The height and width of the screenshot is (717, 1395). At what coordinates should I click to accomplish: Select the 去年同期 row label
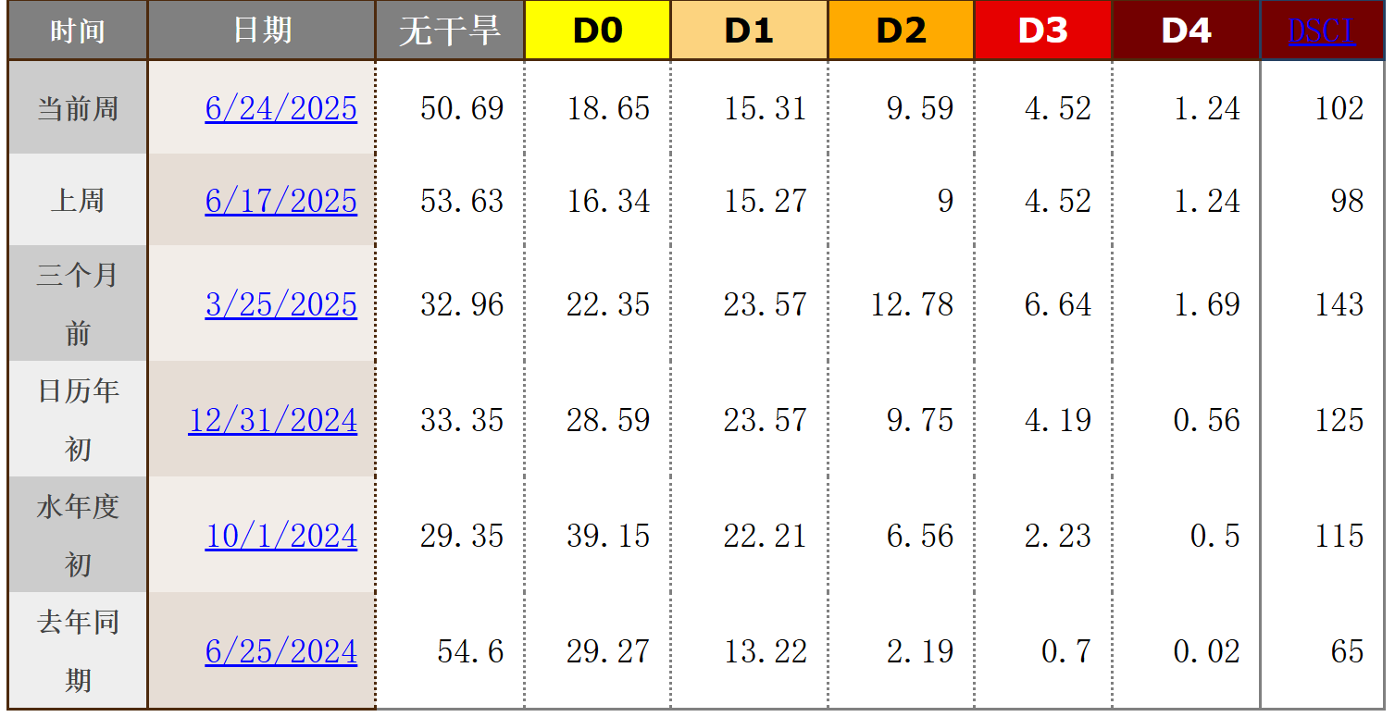[78, 651]
